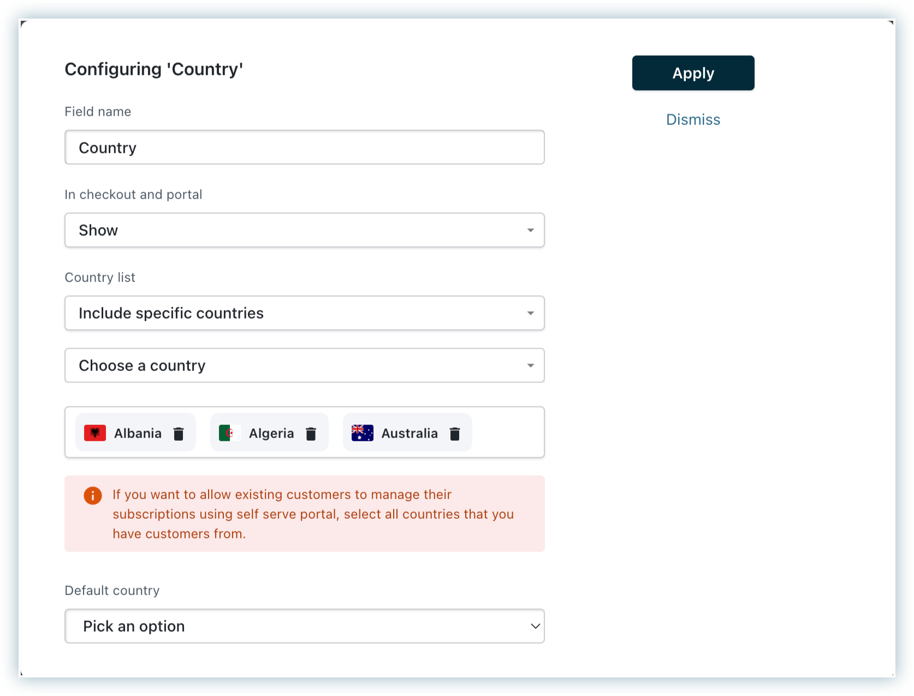Click the orange info icon in the warning

93,495
